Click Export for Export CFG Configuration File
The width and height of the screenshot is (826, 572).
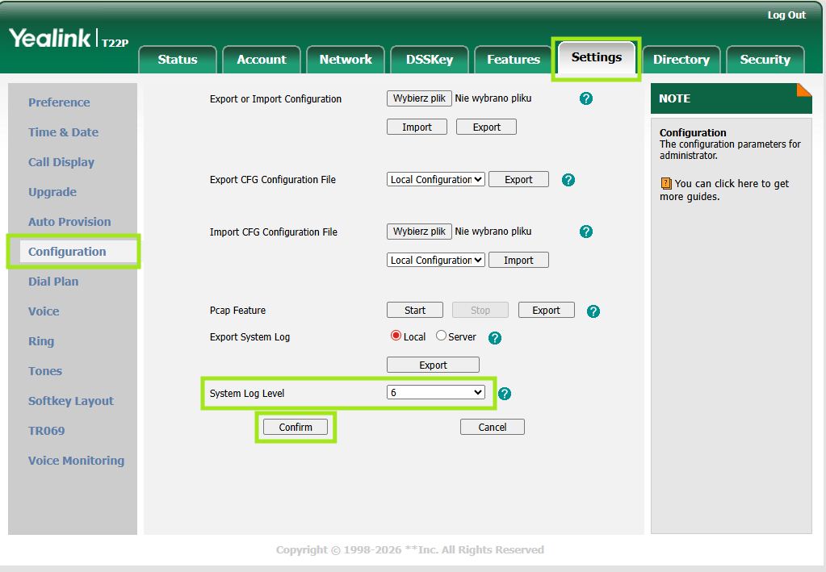[x=518, y=179]
